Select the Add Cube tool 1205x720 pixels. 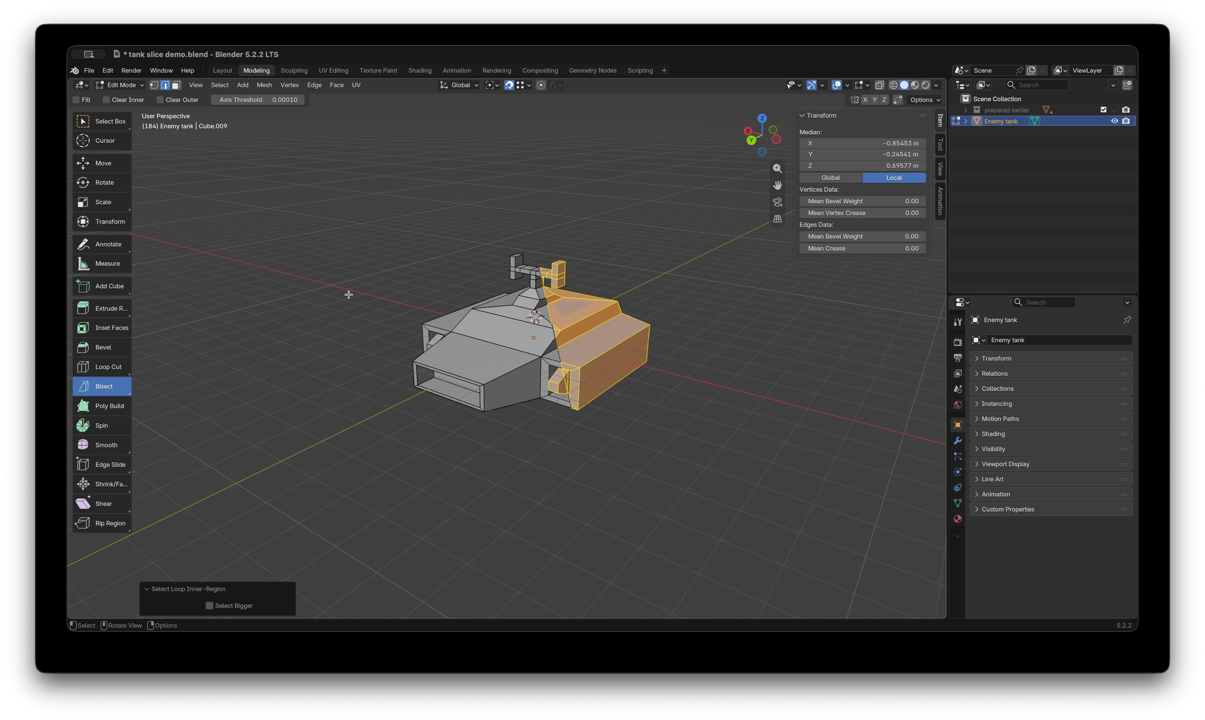[x=102, y=286]
